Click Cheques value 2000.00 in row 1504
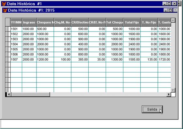The height and width of the screenshot is (129, 183). tap(45, 44)
